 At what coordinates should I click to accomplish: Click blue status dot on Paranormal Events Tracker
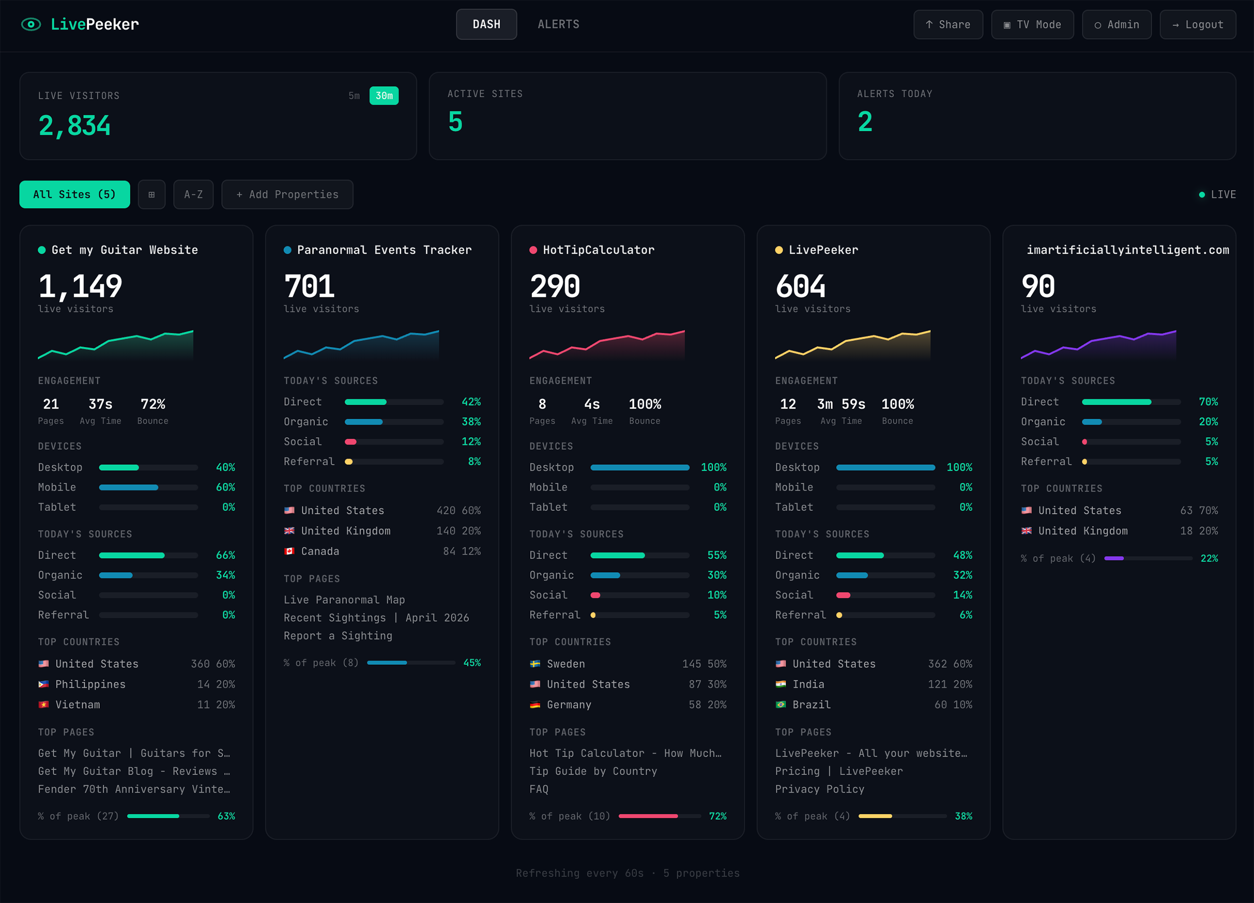287,250
